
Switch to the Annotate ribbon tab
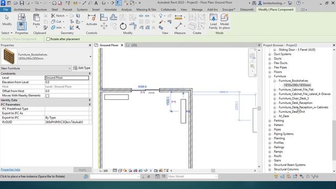[x=110, y=9]
